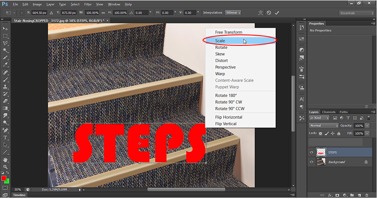
Task: Open the Normal blend mode dropdown
Action: click(x=324, y=126)
